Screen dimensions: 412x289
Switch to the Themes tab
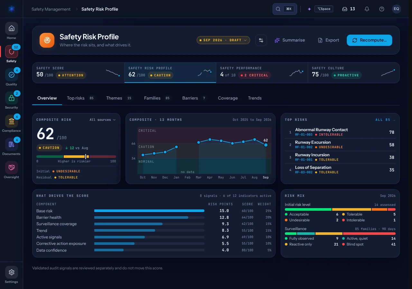coord(119,98)
